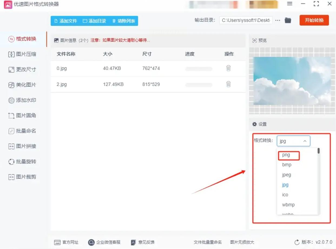
Task: Delete the 0.jpg row with trash icon
Action: click(x=229, y=68)
